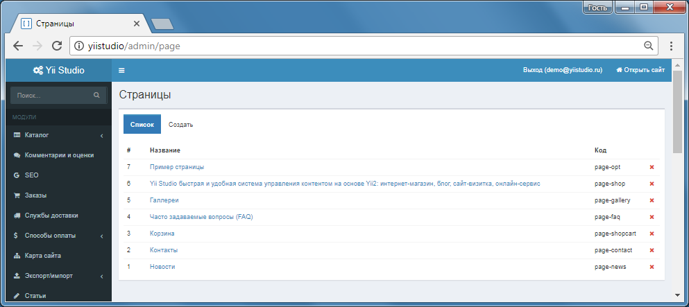The height and width of the screenshot is (307, 689).
Task: Click the zoom magnifier in address bar
Action: 648,46
